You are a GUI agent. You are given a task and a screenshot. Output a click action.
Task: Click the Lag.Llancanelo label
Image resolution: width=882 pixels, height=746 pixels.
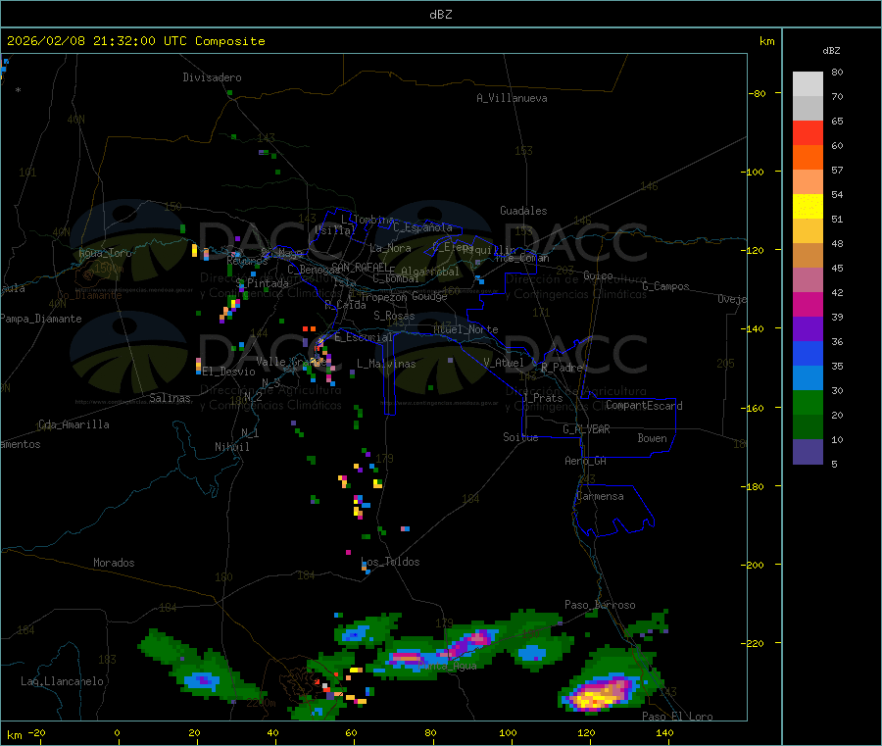tap(63, 681)
